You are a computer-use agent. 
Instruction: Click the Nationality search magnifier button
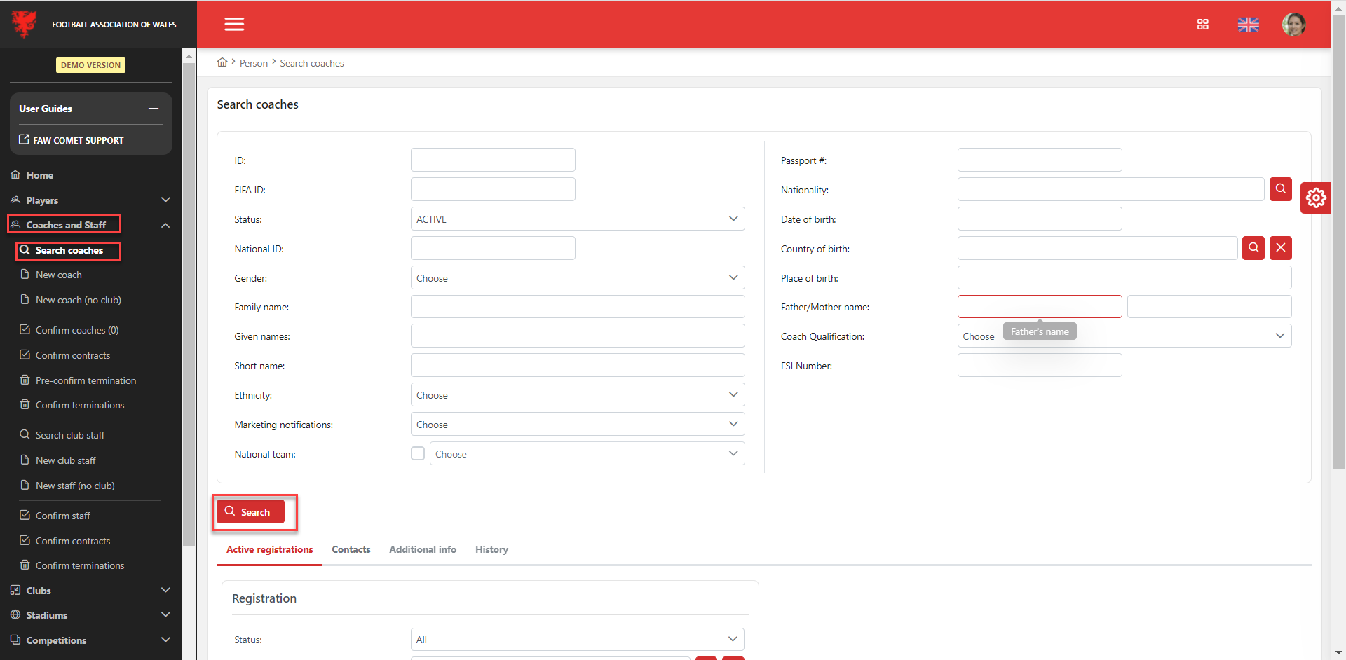click(x=1280, y=189)
